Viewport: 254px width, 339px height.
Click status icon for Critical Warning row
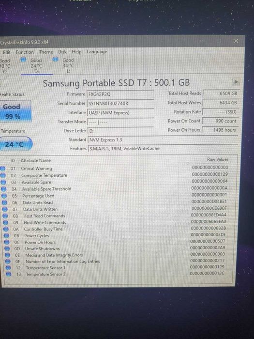[x=2, y=169]
